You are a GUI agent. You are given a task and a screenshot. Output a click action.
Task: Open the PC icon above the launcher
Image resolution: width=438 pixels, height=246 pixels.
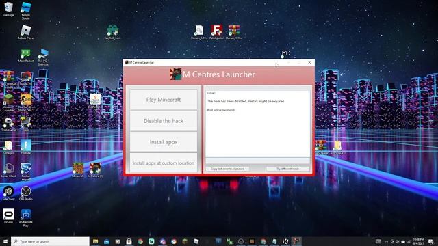285,53
